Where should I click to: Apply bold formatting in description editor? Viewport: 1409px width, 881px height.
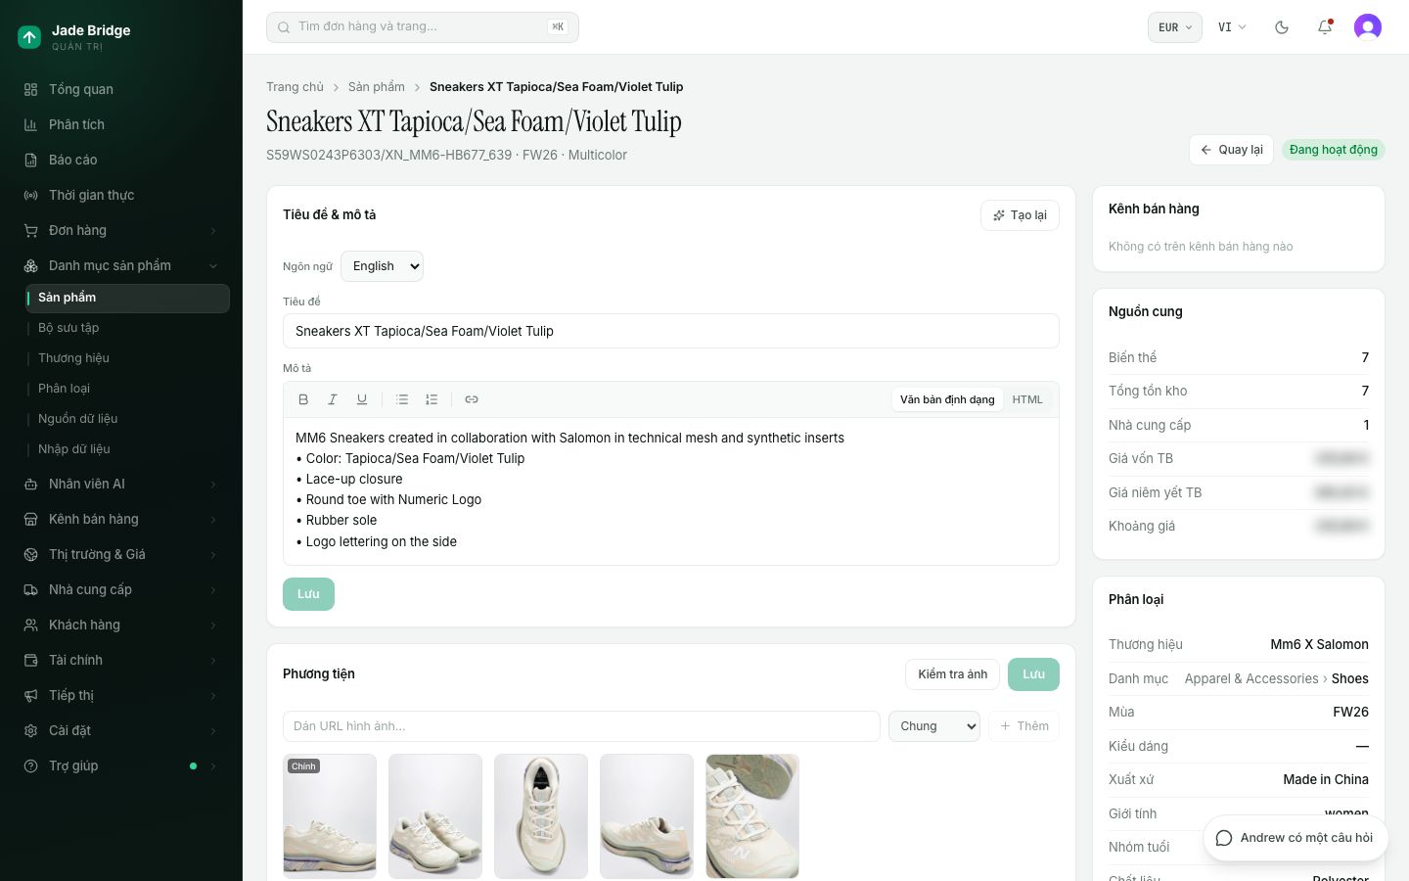tap(303, 399)
